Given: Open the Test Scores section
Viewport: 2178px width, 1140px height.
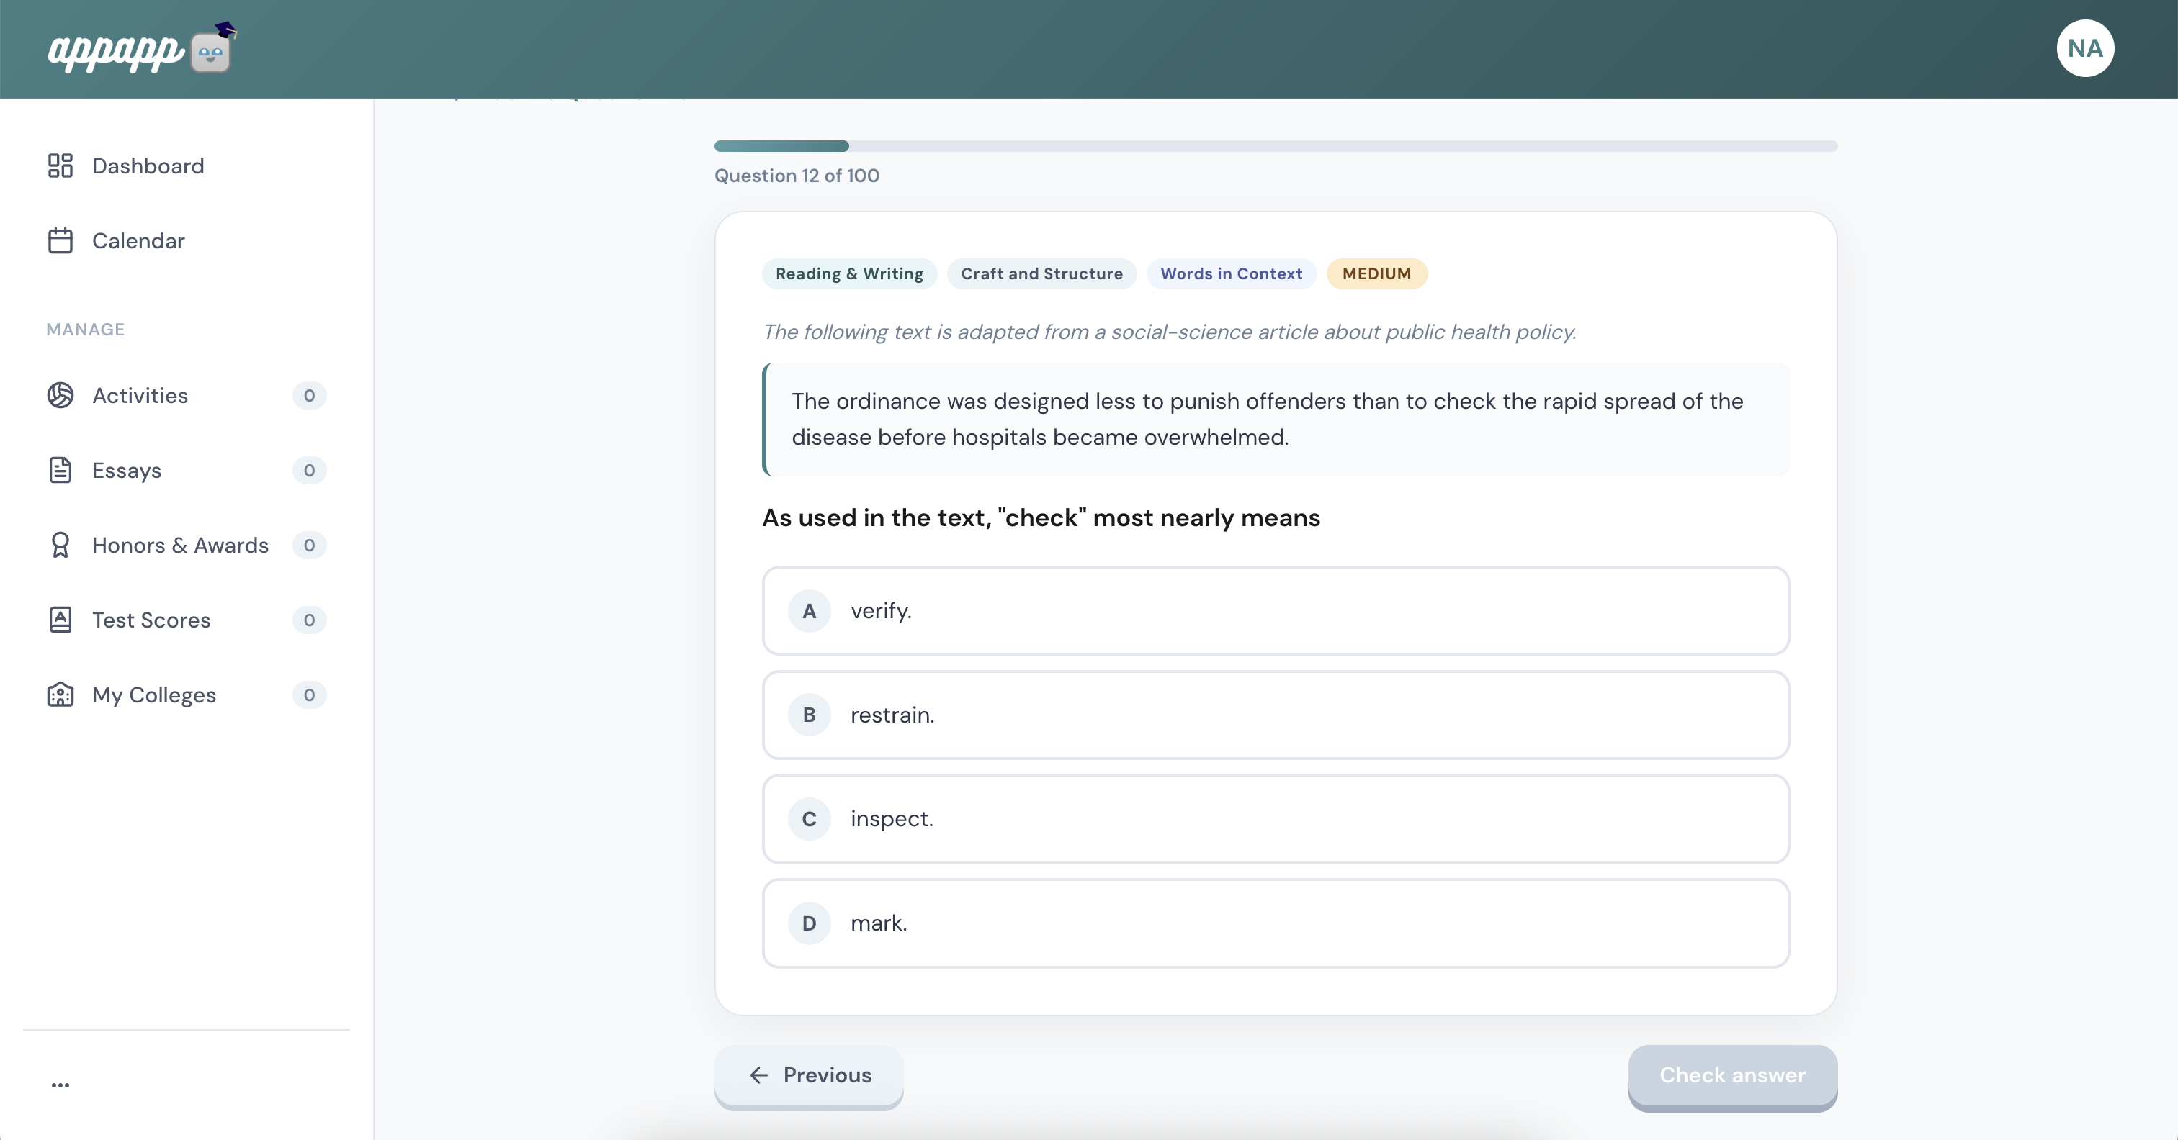Looking at the screenshot, I should pyautogui.click(x=186, y=620).
